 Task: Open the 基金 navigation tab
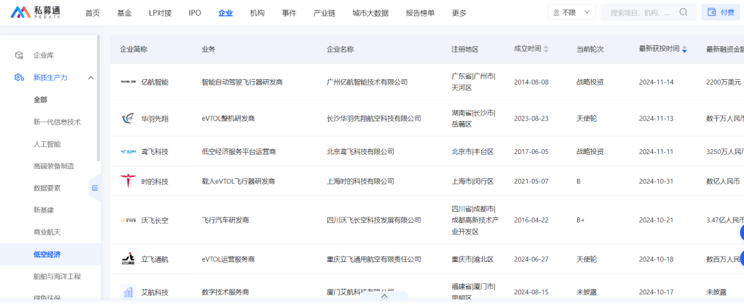click(x=124, y=13)
